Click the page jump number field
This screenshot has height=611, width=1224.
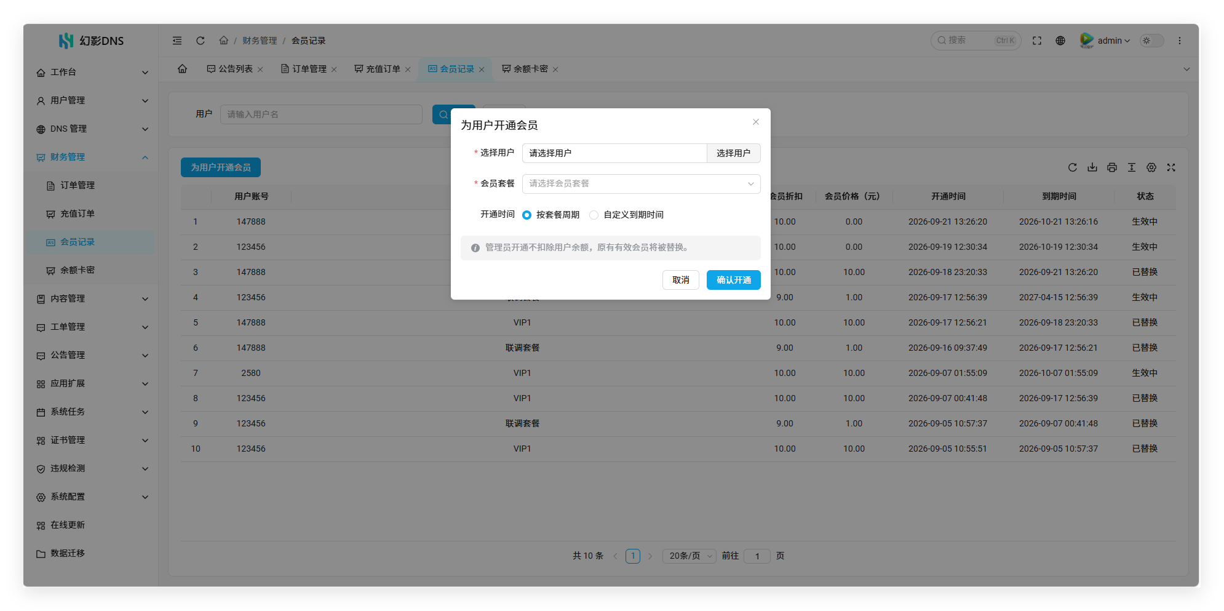757,556
